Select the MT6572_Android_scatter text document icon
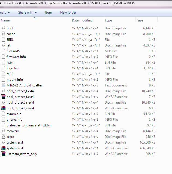172x174 pixels. point(4,85)
